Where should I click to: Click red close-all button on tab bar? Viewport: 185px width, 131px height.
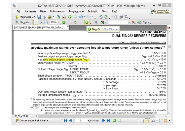tap(169, 28)
